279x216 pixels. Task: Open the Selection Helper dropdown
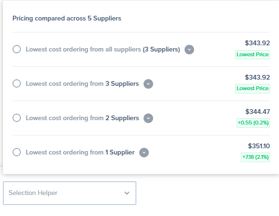(x=70, y=193)
